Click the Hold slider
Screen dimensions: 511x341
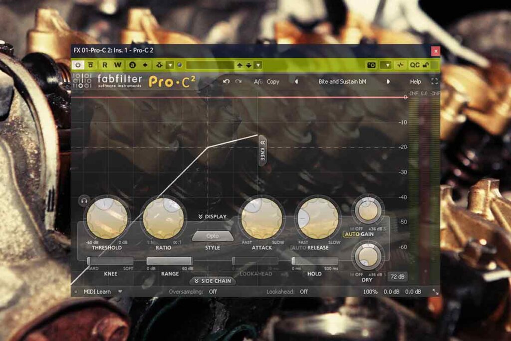(315, 261)
